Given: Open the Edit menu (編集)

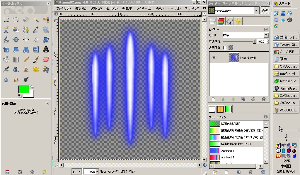Looking at the screenshot, I should (x=80, y=8).
